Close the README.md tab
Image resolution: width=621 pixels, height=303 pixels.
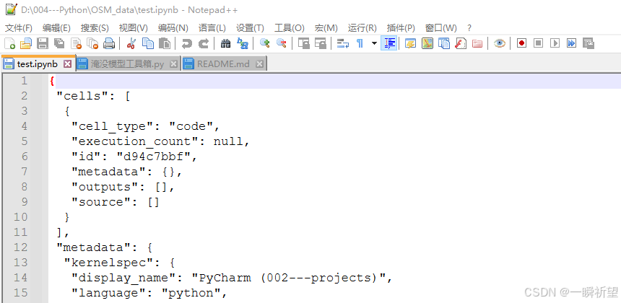pos(259,64)
